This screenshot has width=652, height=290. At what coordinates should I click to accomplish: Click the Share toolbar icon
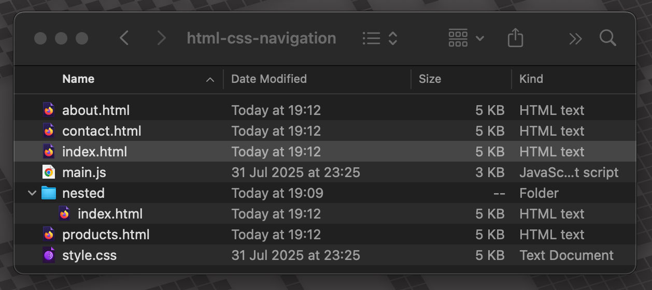(515, 38)
